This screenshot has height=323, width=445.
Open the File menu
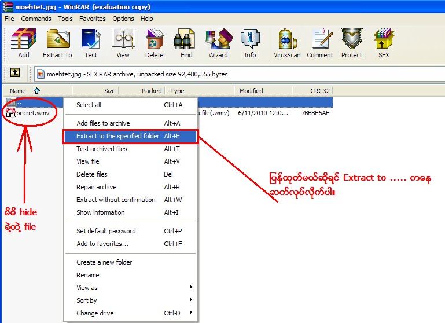9,19
